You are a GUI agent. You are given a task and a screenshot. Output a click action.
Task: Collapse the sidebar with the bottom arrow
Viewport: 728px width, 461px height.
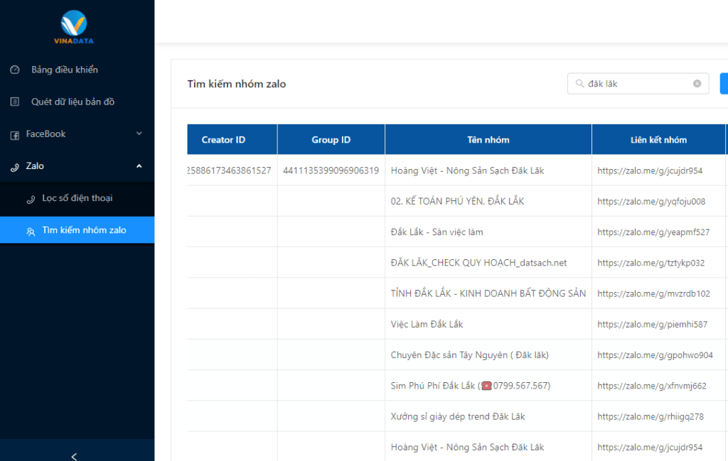pos(75,456)
